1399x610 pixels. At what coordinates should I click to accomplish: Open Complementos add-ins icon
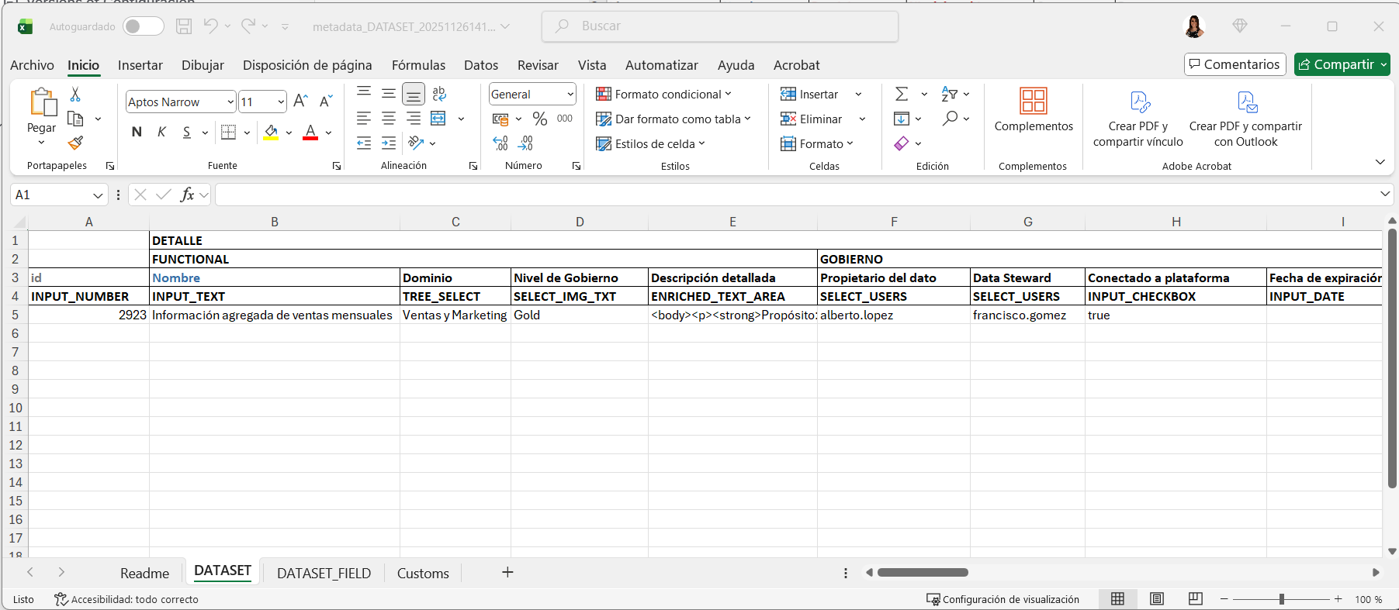coord(1033,110)
